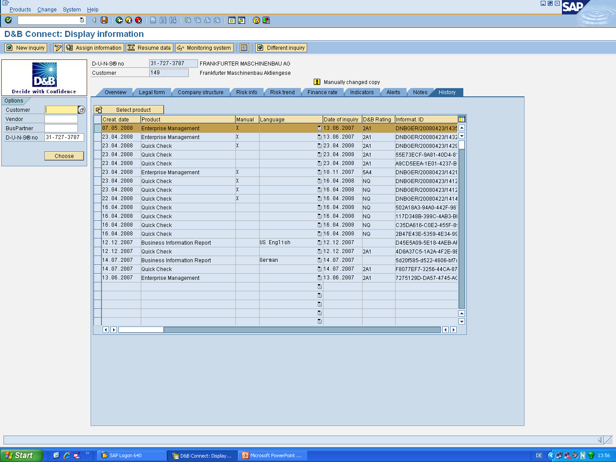Screen dimensions: 616x462
Task: Click the Customer field search help icon
Action: coord(81,110)
